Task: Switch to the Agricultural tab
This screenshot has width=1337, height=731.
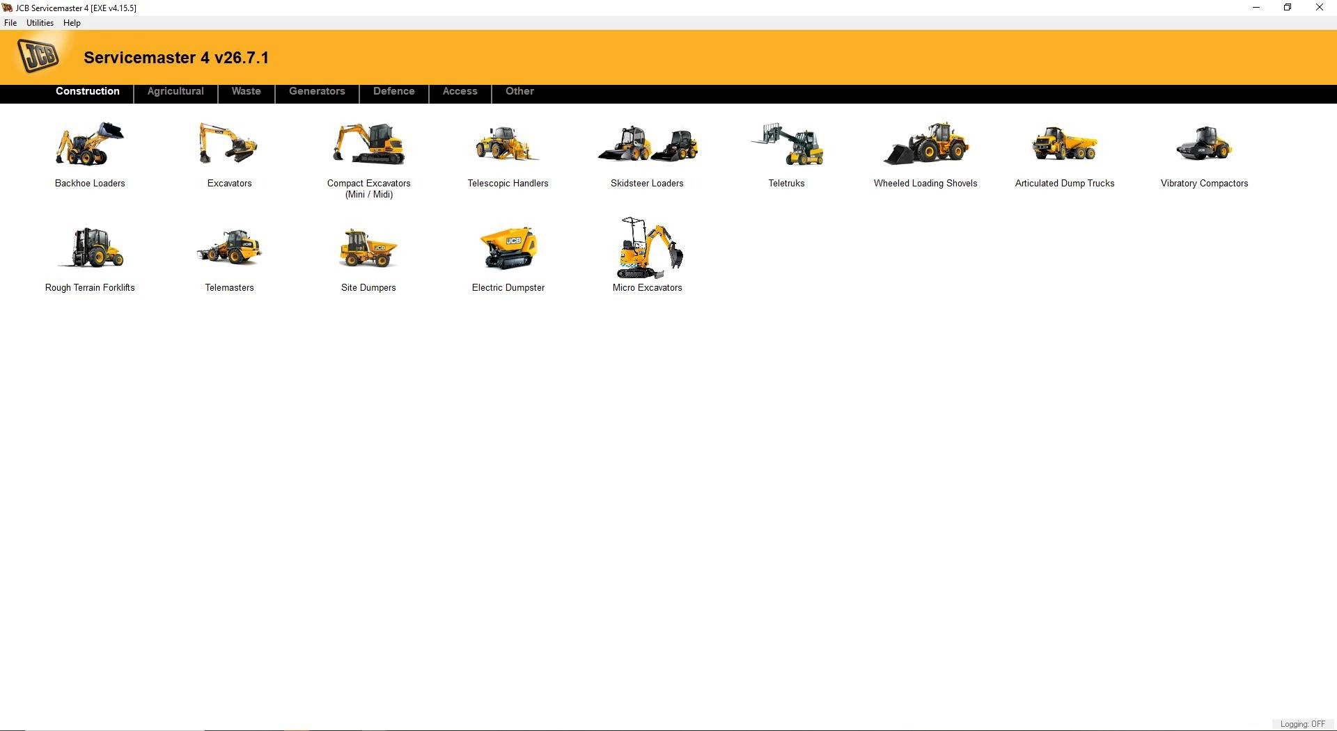Action: [x=175, y=92]
